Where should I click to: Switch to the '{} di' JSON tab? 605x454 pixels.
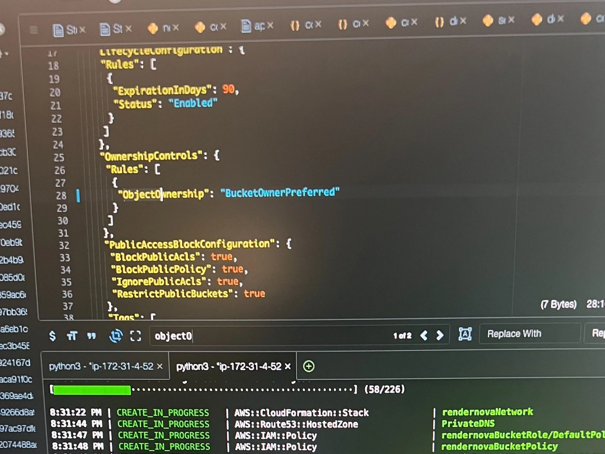[446, 22]
